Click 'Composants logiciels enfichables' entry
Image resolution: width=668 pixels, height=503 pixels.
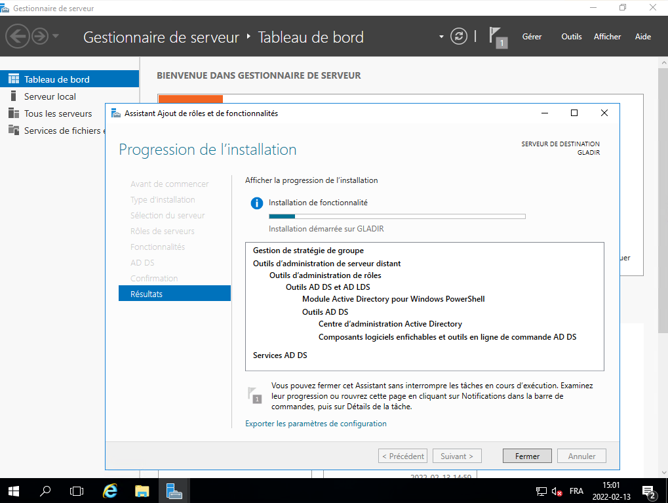coord(447,337)
